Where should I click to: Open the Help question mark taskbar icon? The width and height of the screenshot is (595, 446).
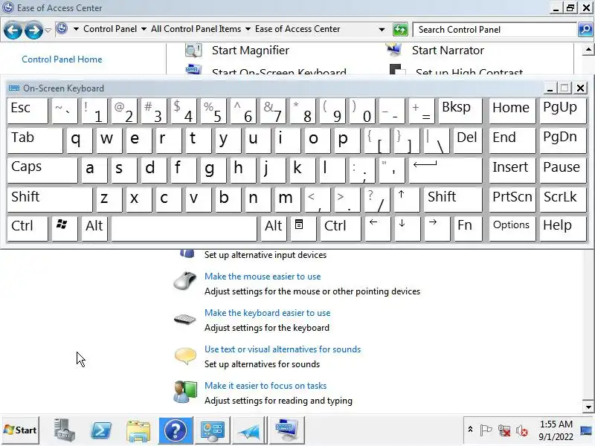[176, 430]
